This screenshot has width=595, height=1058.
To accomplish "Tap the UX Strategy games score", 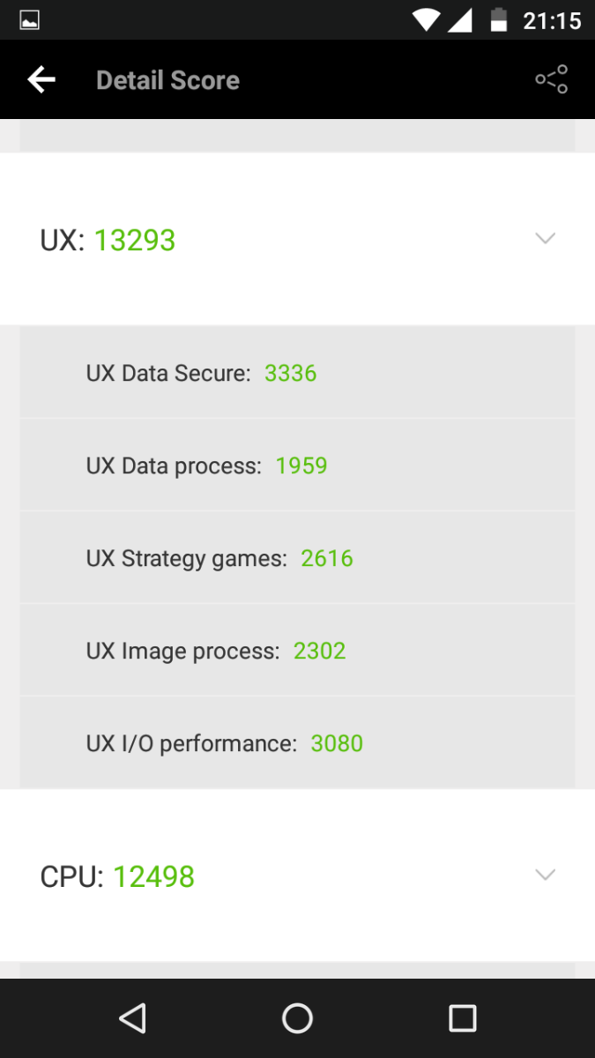I will pos(327,558).
